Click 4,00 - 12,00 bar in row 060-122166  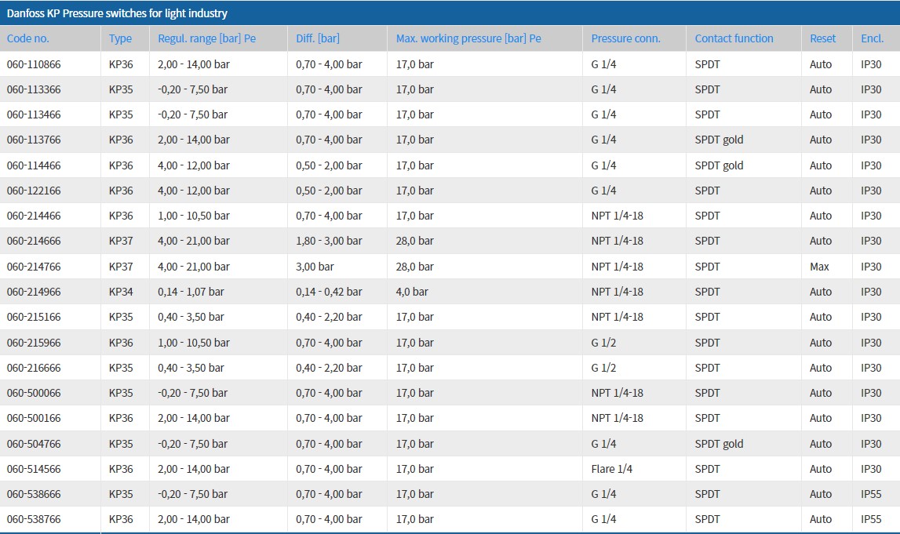click(x=194, y=191)
